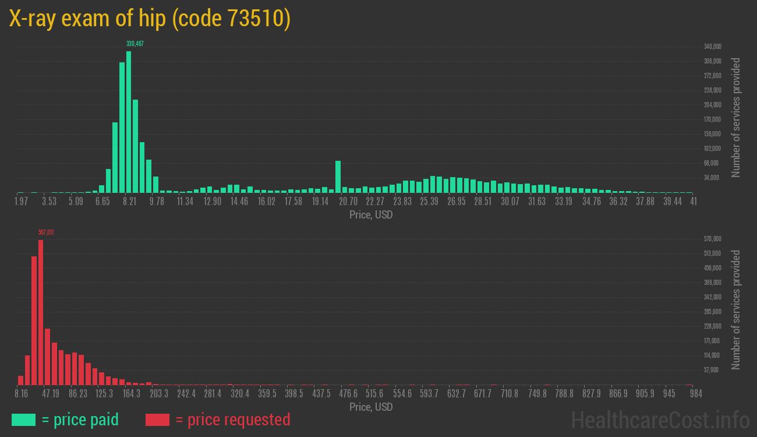
Task: Click the 1.97 tick on the top x-axis
Action: pos(21,202)
